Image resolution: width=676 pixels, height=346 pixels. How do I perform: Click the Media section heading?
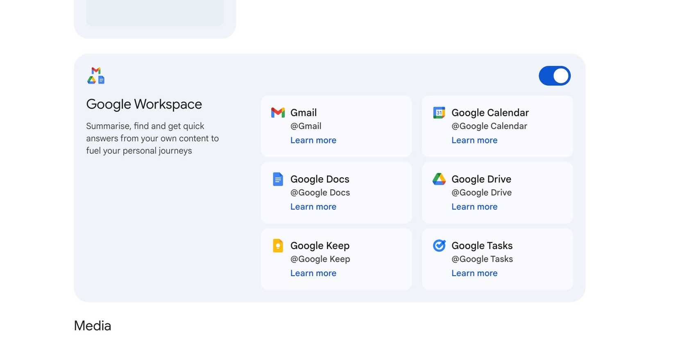pyautogui.click(x=93, y=326)
